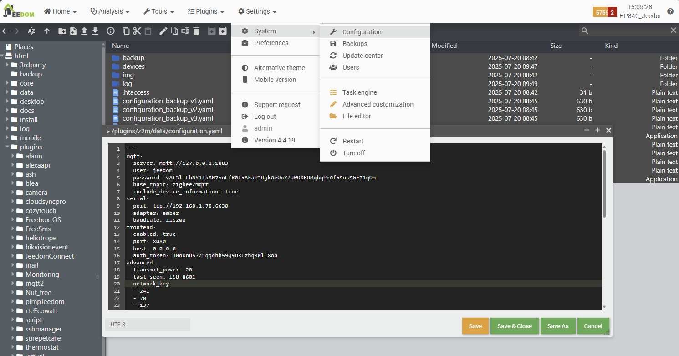
Task: Click the delete trash toolbar icon
Action: click(x=196, y=31)
